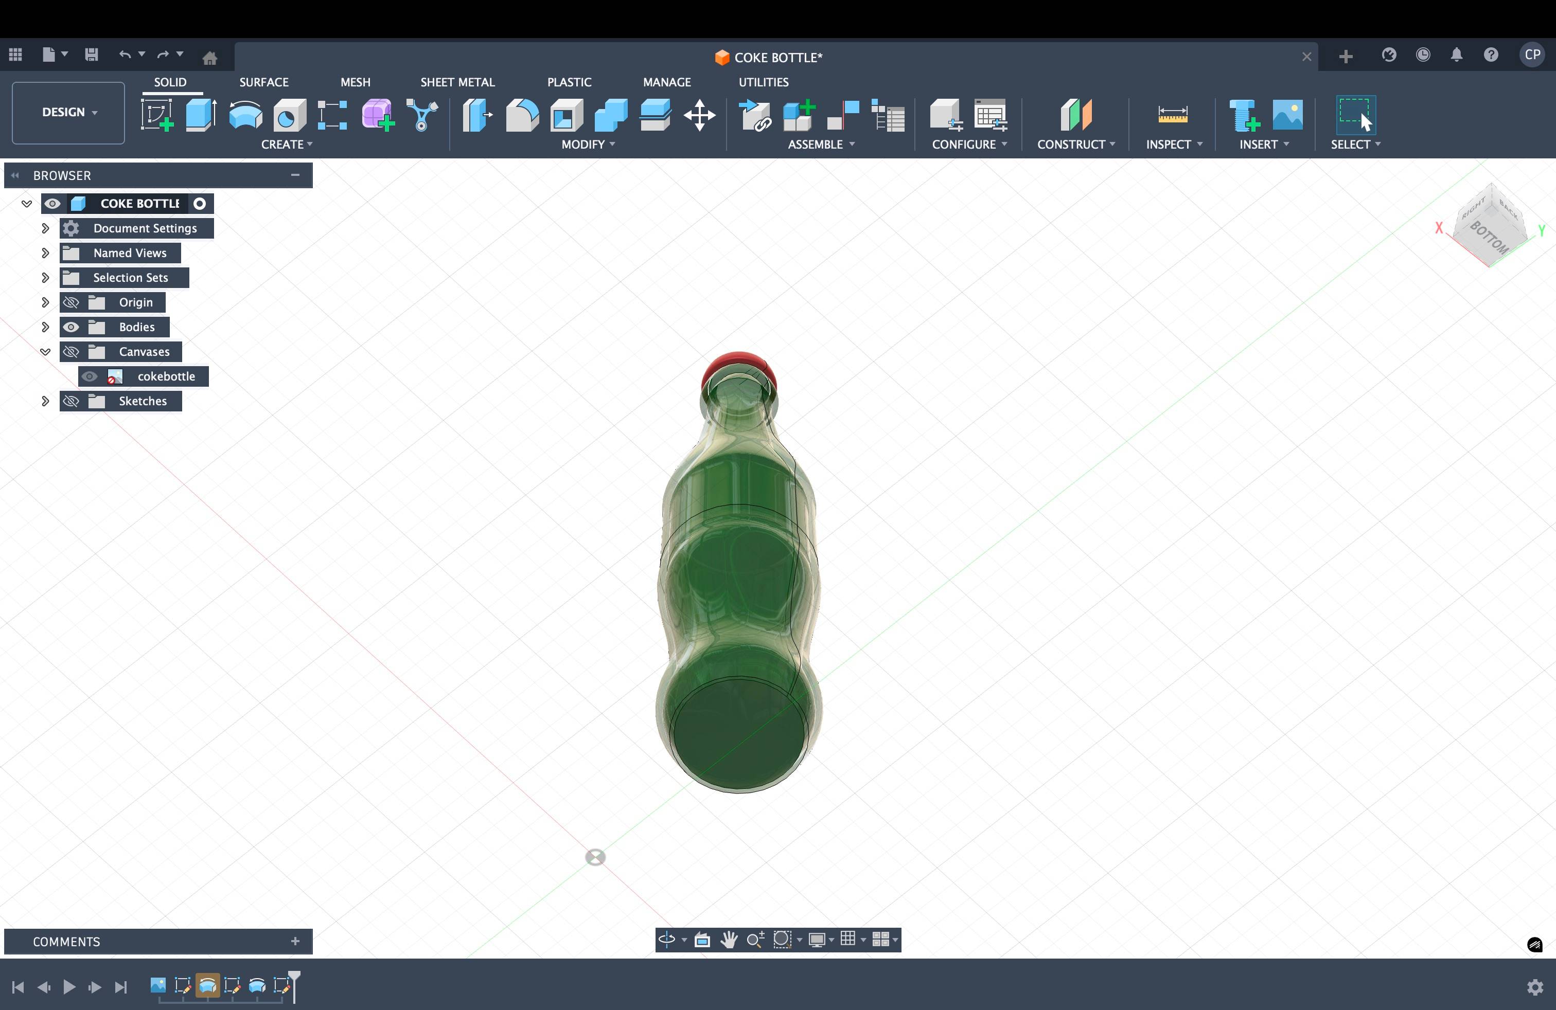The image size is (1556, 1010).
Task: Open the notifications bell
Action: click(x=1457, y=55)
